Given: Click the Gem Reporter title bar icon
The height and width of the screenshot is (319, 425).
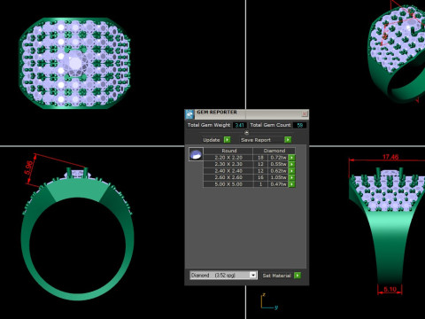Looking at the screenshot, I should [189, 114].
